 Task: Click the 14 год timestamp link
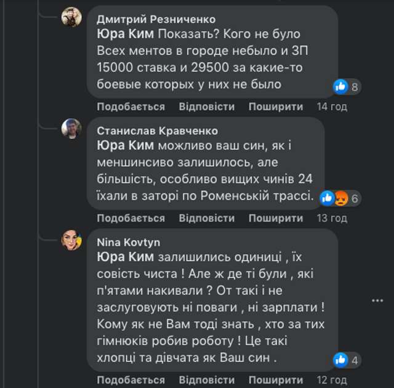[332, 107]
